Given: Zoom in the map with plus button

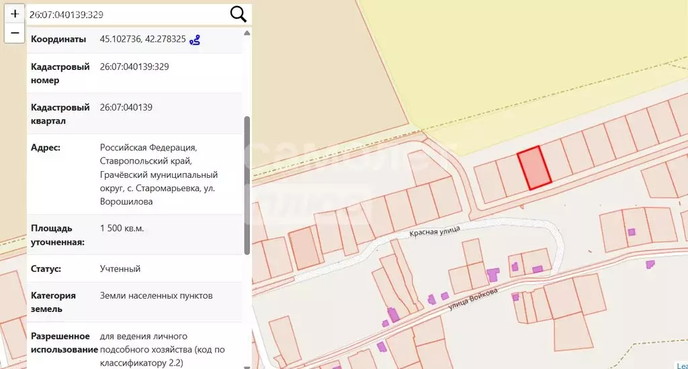Looking at the screenshot, I should pos(15,14).
